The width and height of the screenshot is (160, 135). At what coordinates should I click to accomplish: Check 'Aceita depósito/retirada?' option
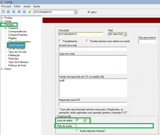(x=78, y=131)
